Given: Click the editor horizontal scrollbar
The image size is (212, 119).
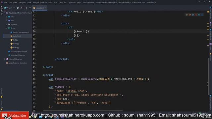Looking at the screenshot, I should [83, 111].
